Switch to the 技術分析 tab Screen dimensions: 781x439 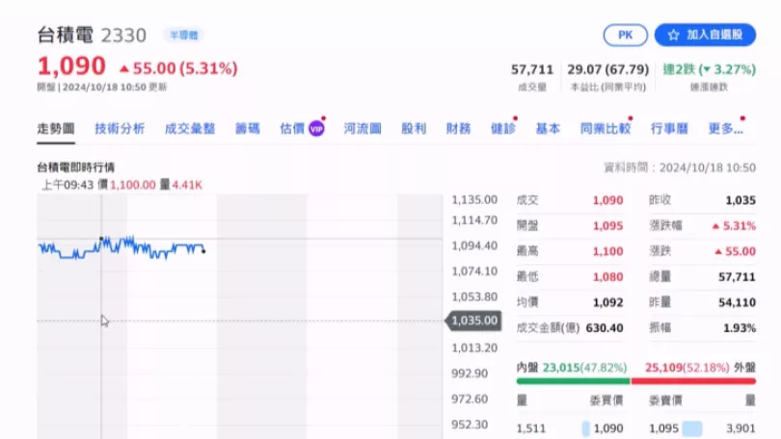(120, 129)
